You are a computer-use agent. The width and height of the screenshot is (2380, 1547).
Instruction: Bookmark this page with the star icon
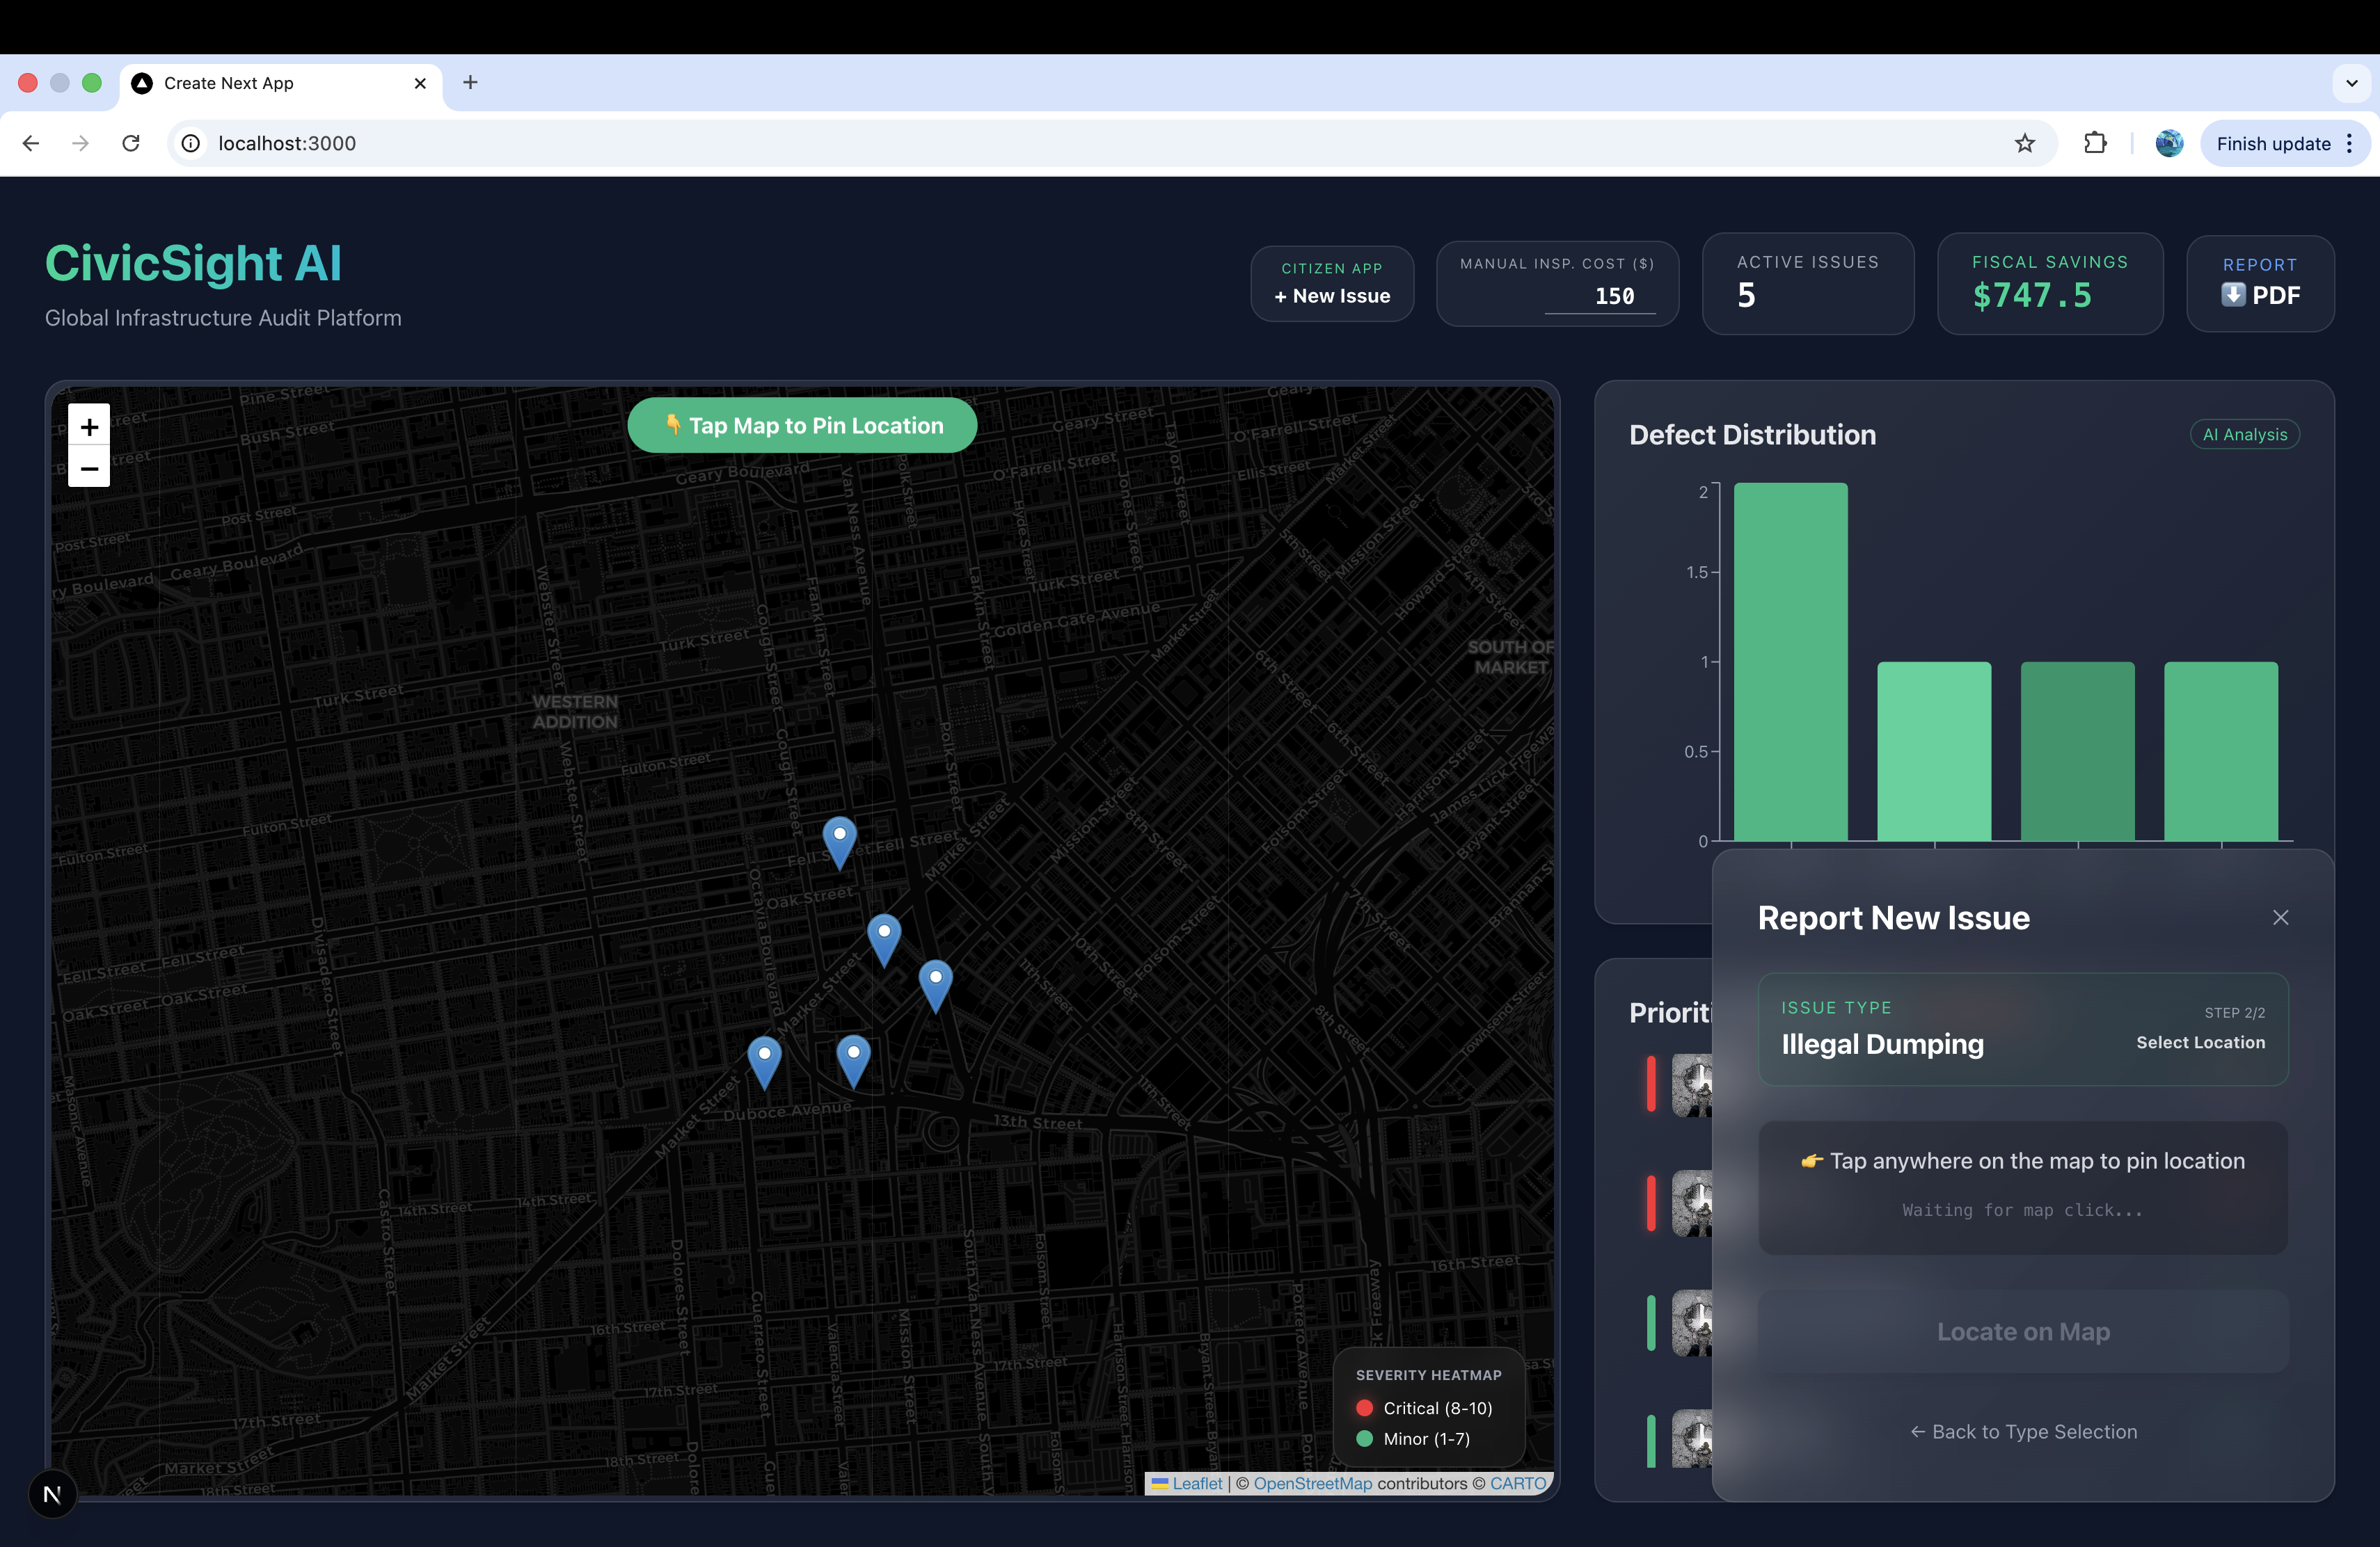click(2025, 143)
